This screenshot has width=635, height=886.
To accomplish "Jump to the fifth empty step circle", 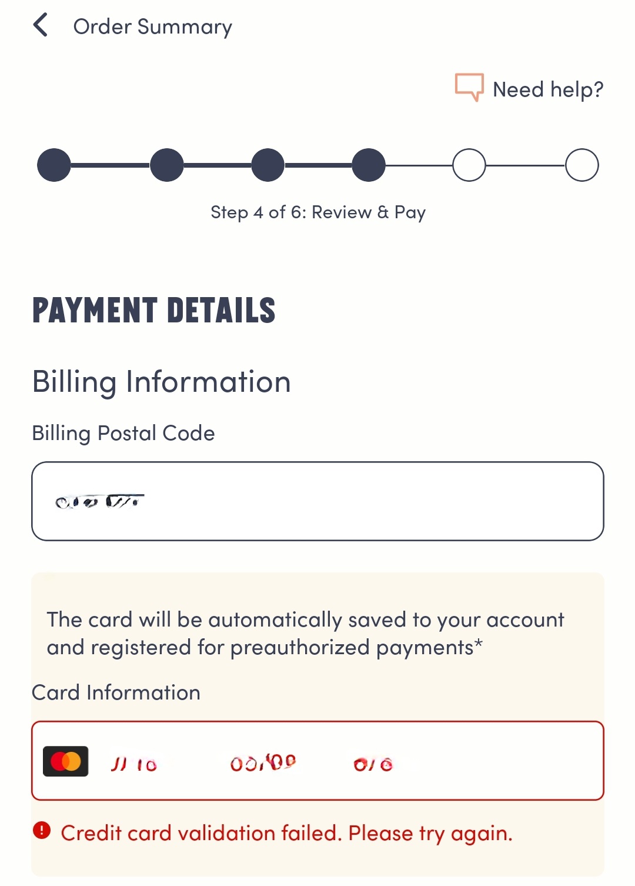I will click(469, 165).
